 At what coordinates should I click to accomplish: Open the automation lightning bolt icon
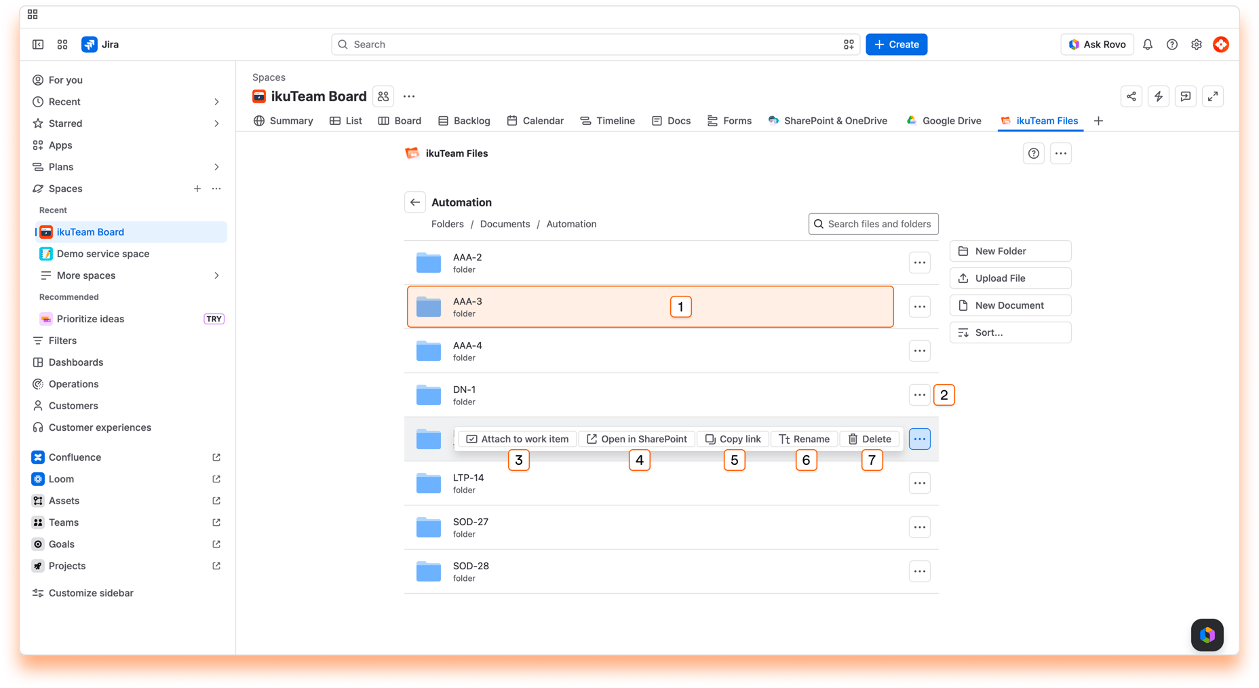click(1159, 96)
